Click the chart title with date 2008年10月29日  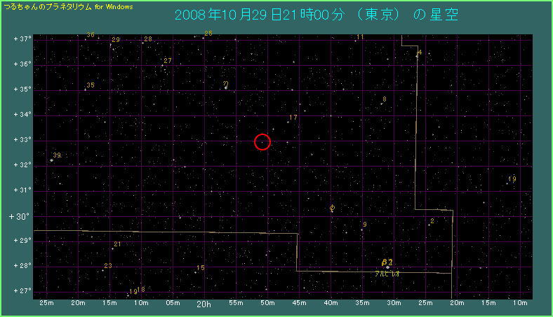pos(316,15)
